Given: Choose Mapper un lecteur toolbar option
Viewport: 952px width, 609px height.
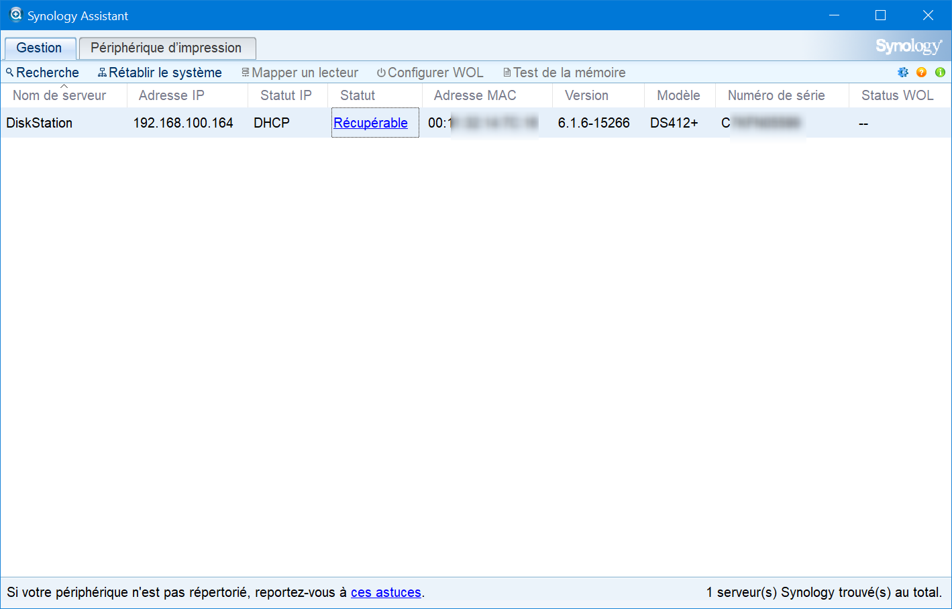Looking at the screenshot, I should (300, 73).
